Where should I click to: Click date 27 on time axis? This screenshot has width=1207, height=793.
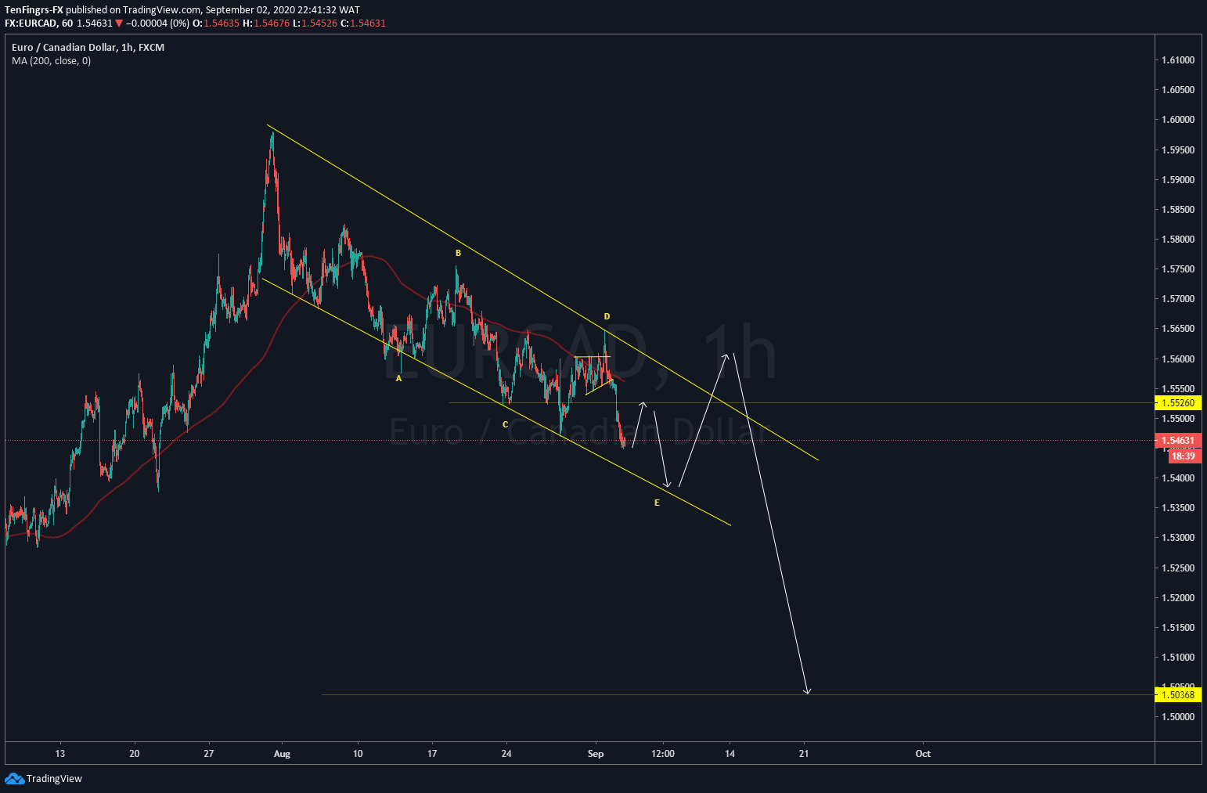pos(208,754)
